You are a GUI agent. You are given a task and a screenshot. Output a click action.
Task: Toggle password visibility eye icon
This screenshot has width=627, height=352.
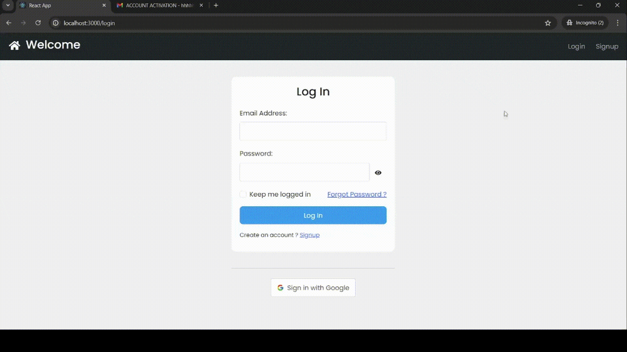pyautogui.click(x=378, y=173)
